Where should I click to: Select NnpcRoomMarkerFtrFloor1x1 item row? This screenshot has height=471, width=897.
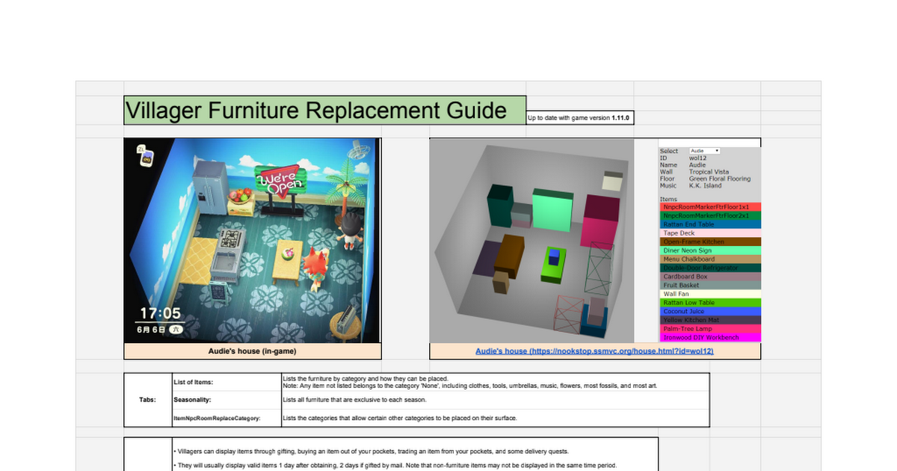pyautogui.click(x=710, y=207)
